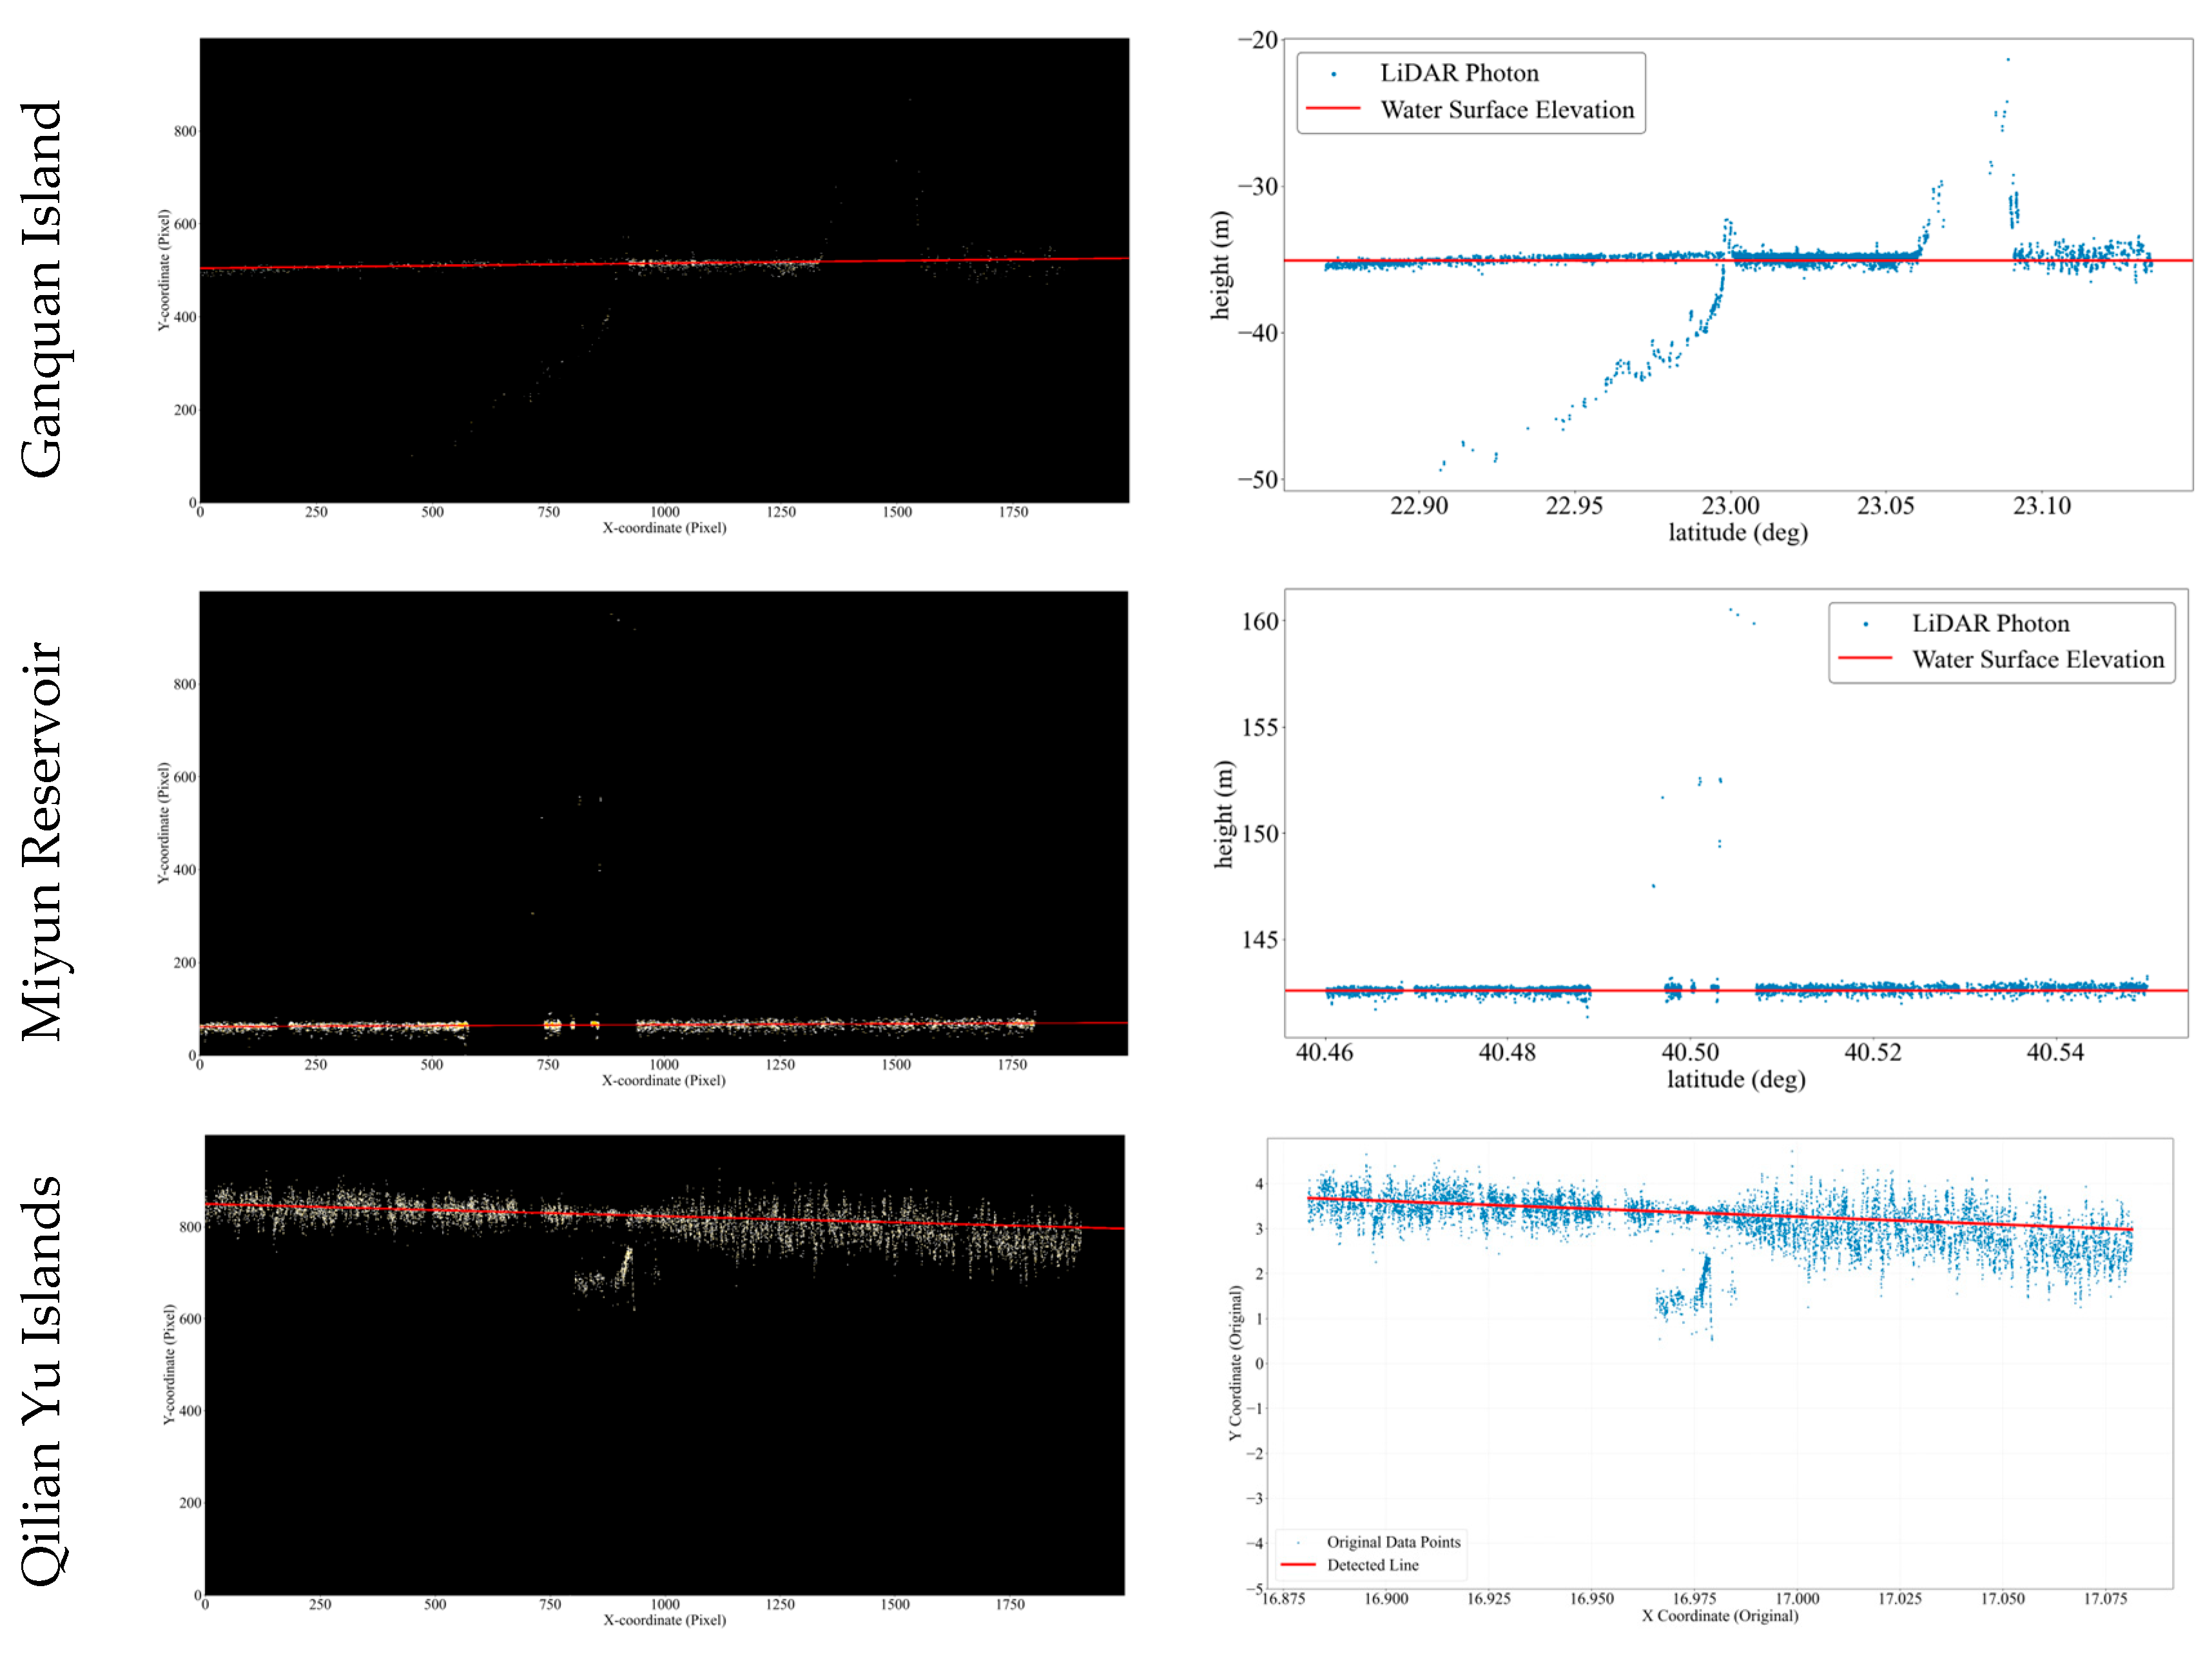Click the 40.46 latitude tick label

coord(1324,1052)
